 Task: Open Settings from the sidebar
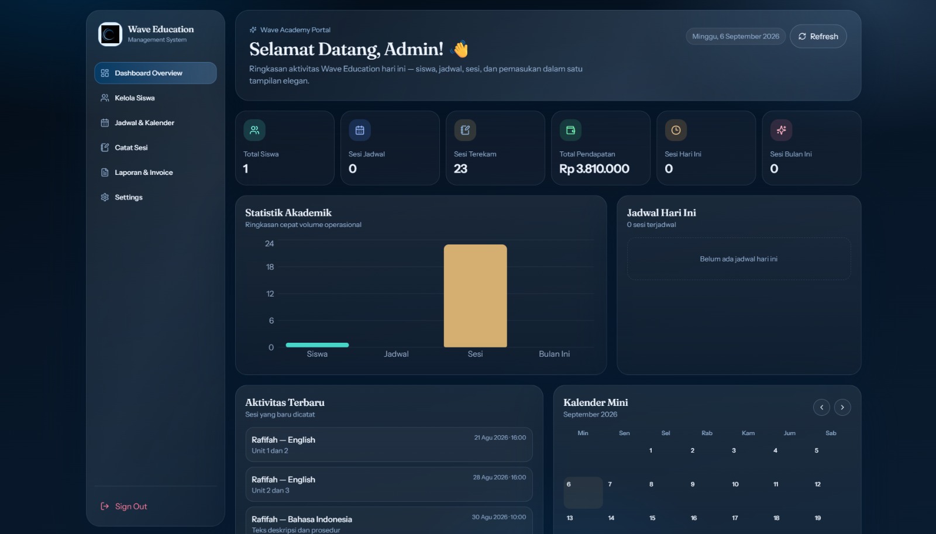tap(156, 197)
